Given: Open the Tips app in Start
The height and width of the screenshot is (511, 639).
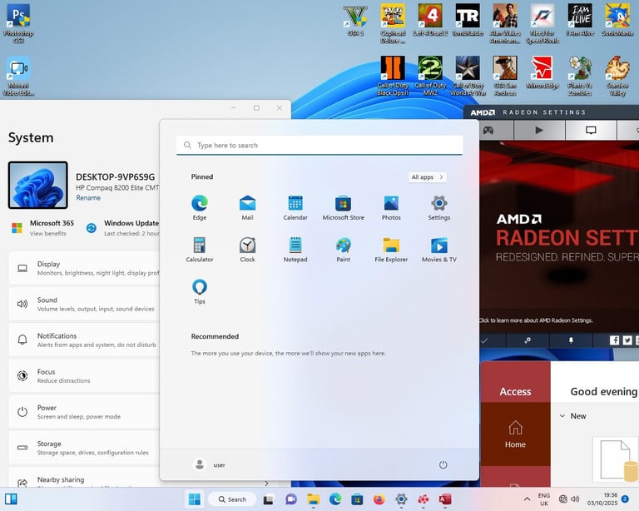Looking at the screenshot, I should pyautogui.click(x=200, y=288).
